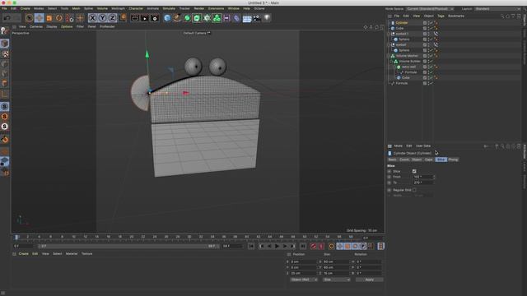
Task: Toggle Cylinder visibility dots in Object Manager
Action: (428, 23)
